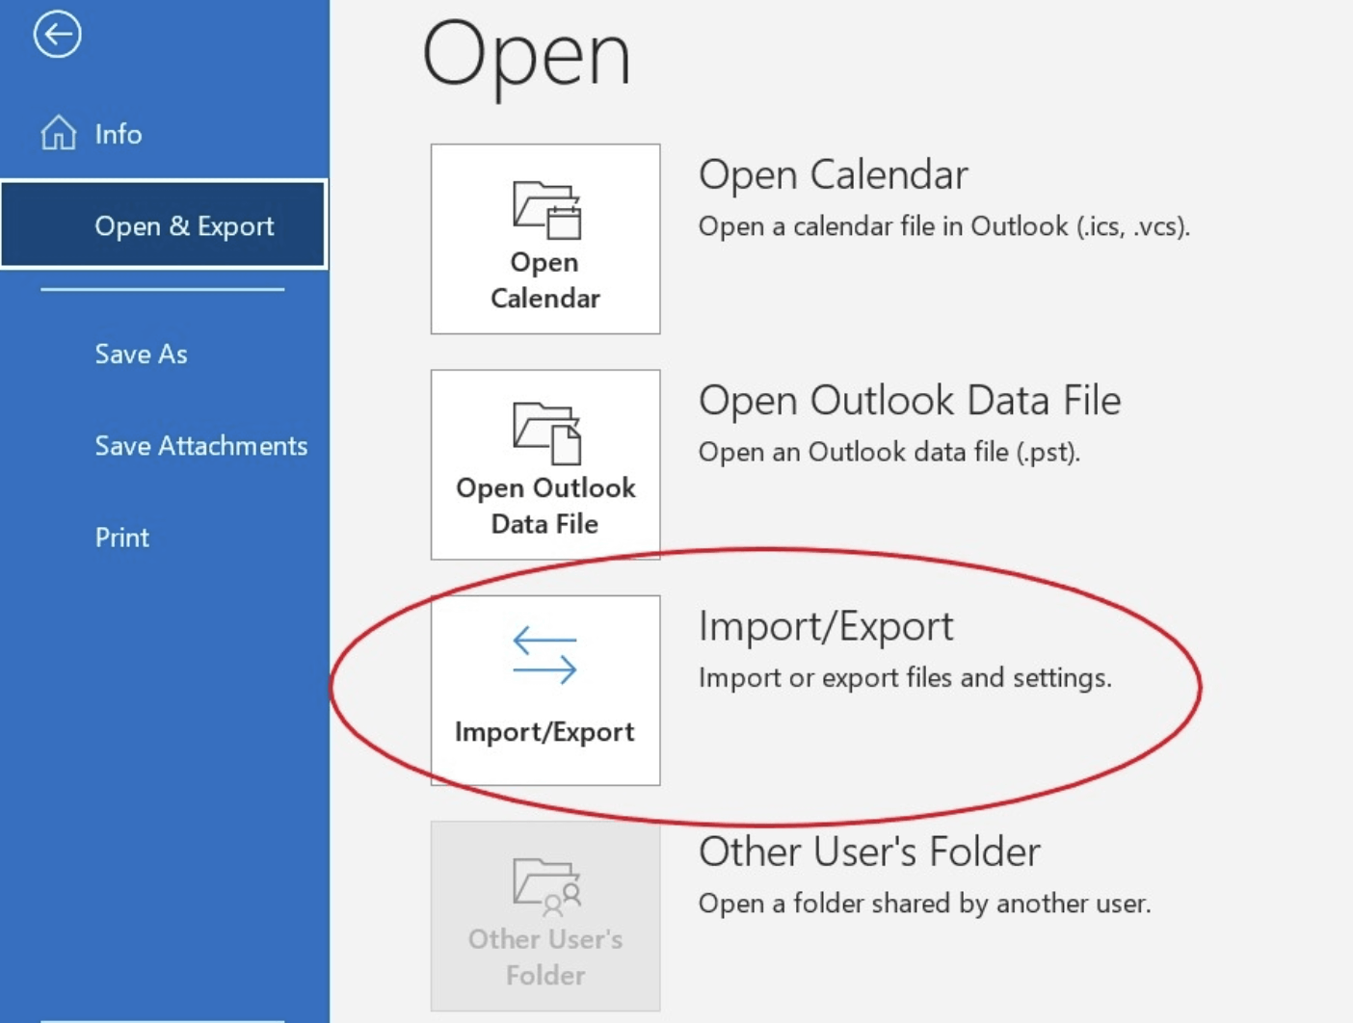Image resolution: width=1353 pixels, height=1023 pixels.
Task: Click the Info home icon
Action: point(58,133)
